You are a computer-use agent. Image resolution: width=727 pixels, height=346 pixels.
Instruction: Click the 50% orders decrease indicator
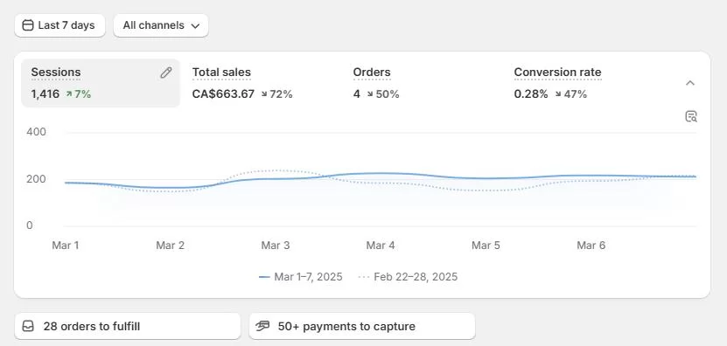tap(383, 94)
